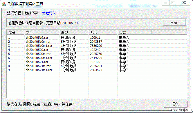Screen dimensions: 193x113
Task: Click 5分钟数据 type in row 5
Action: [69, 54]
